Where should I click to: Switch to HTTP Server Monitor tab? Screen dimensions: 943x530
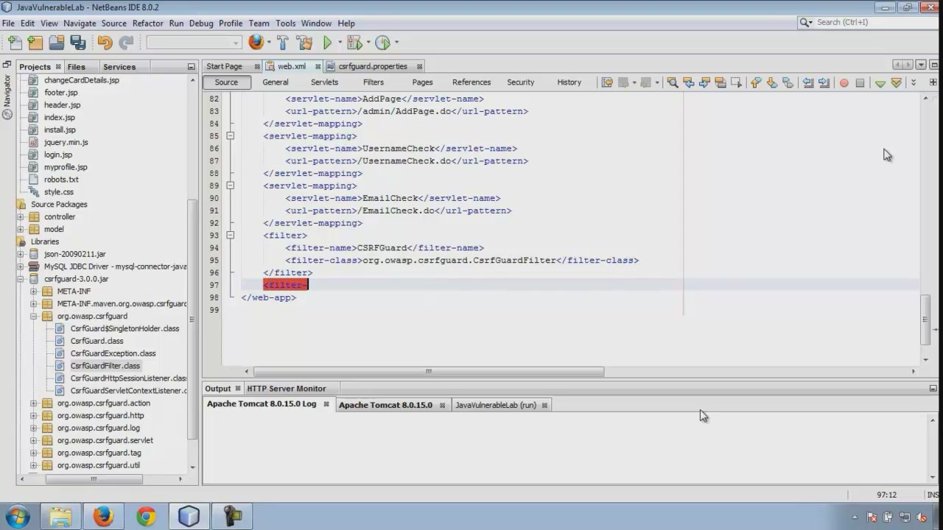point(287,389)
